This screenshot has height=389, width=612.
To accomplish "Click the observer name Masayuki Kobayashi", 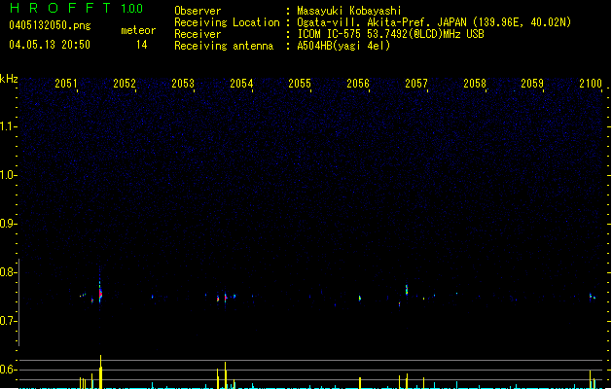I will [x=349, y=11].
